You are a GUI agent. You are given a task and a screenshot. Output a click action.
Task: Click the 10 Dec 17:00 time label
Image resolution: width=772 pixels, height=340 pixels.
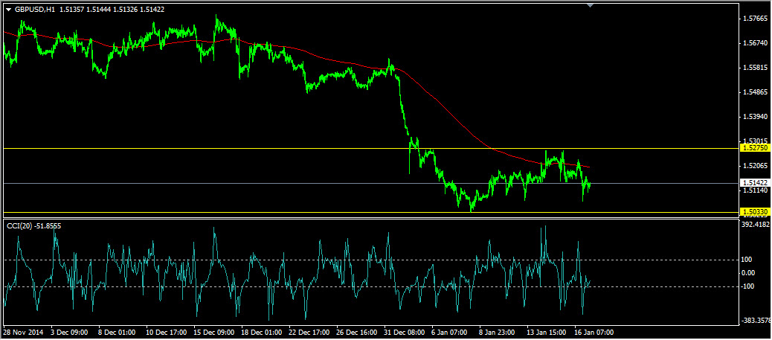[166, 333]
